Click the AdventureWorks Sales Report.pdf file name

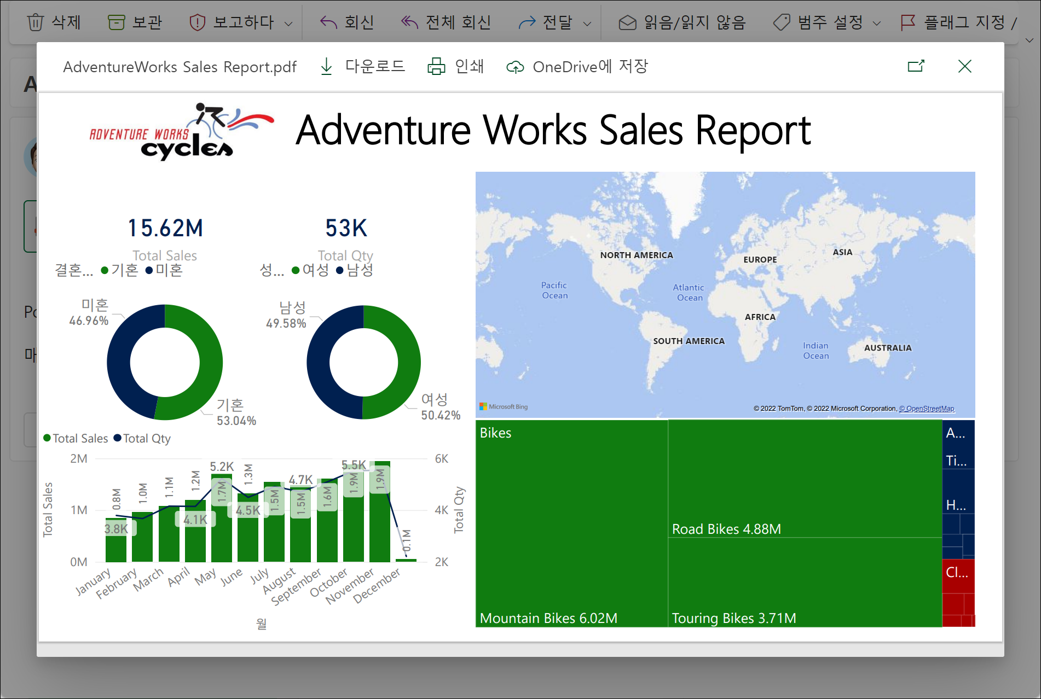tap(180, 67)
